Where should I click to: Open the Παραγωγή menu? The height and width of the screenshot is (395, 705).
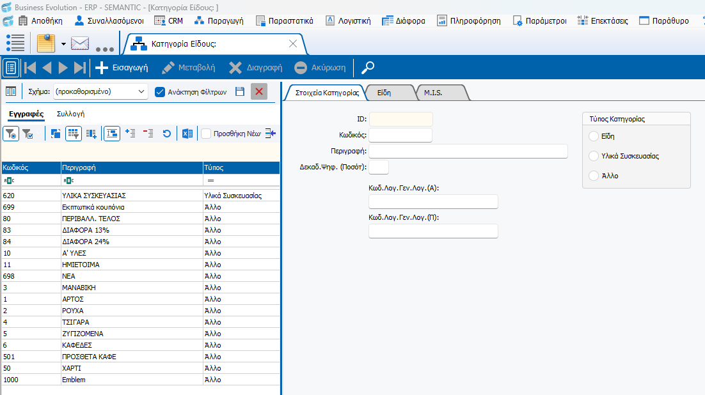219,20
